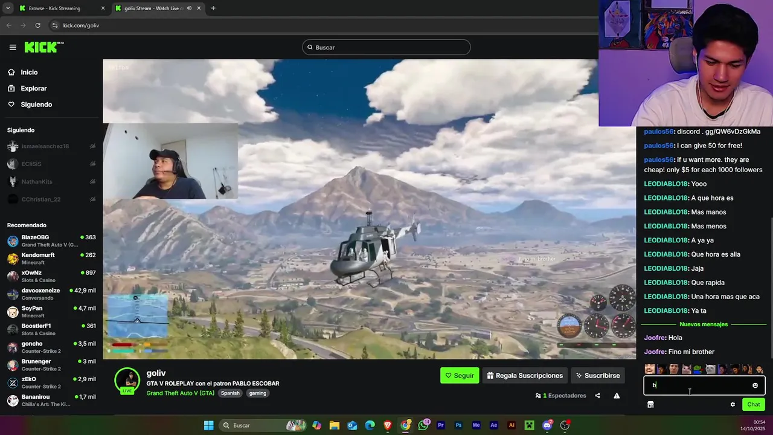This screenshot has width=773, height=435.
Task: Open Minecraft from taskbar
Action: 529,425
